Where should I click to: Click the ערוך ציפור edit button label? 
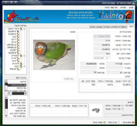point(112,123)
